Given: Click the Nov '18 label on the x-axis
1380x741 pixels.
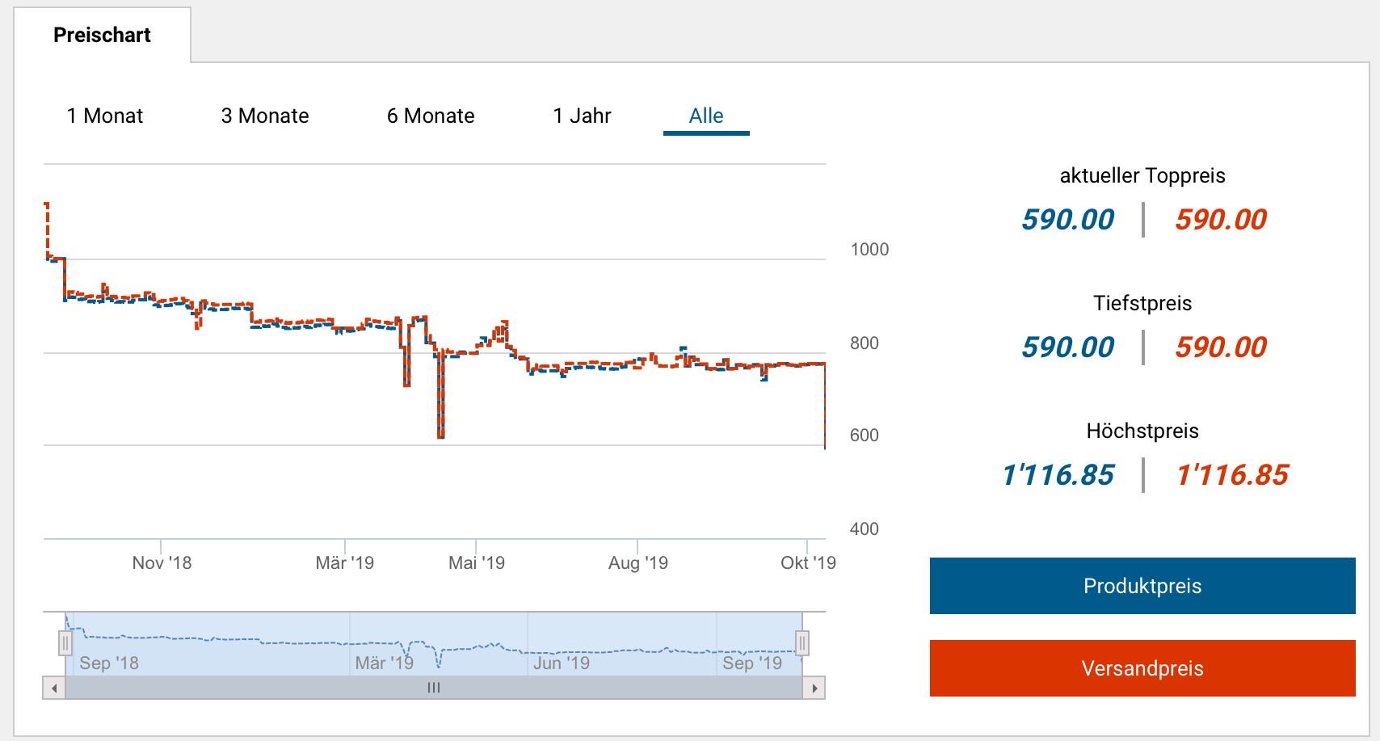Looking at the screenshot, I should tap(162, 562).
